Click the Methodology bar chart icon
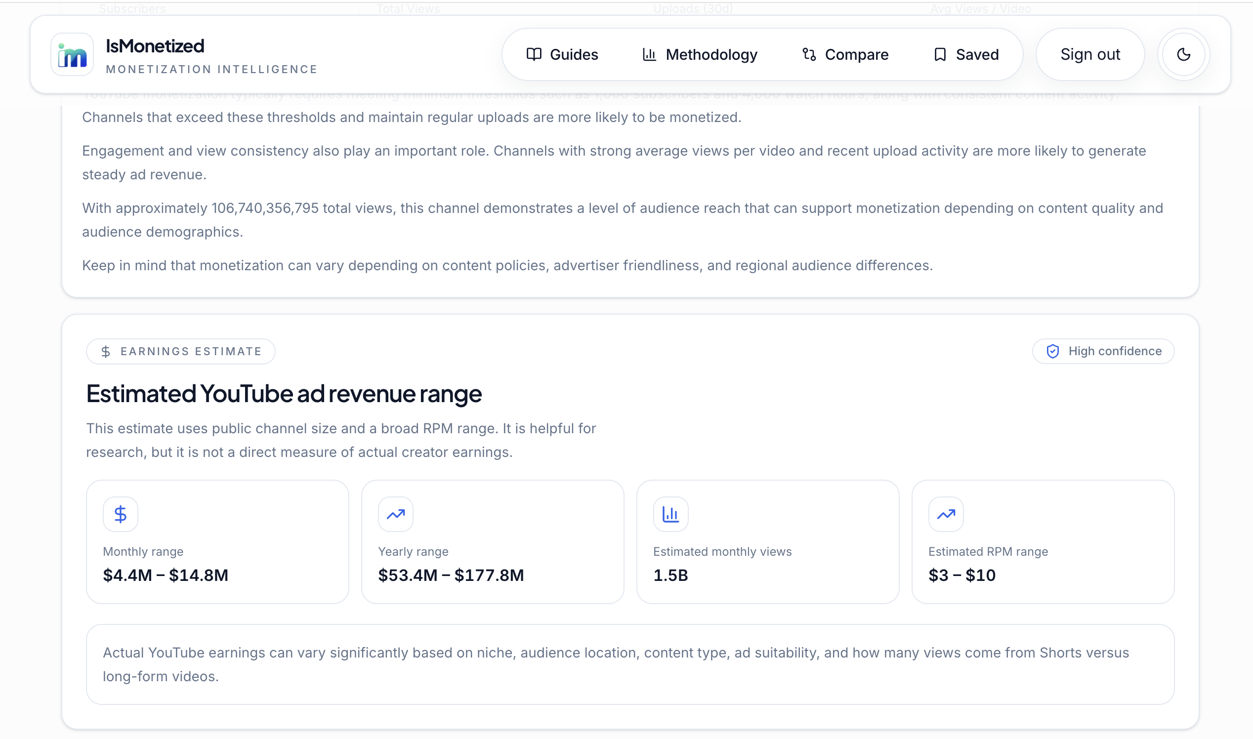 (x=649, y=54)
